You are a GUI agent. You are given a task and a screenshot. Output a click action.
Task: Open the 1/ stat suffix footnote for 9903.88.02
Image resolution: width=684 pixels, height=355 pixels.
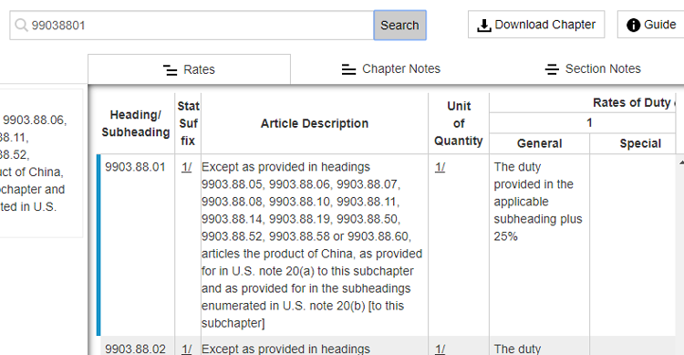pos(187,349)
